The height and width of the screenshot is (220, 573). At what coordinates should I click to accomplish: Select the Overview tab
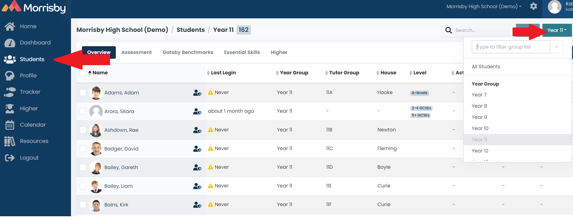click(99, 52)
